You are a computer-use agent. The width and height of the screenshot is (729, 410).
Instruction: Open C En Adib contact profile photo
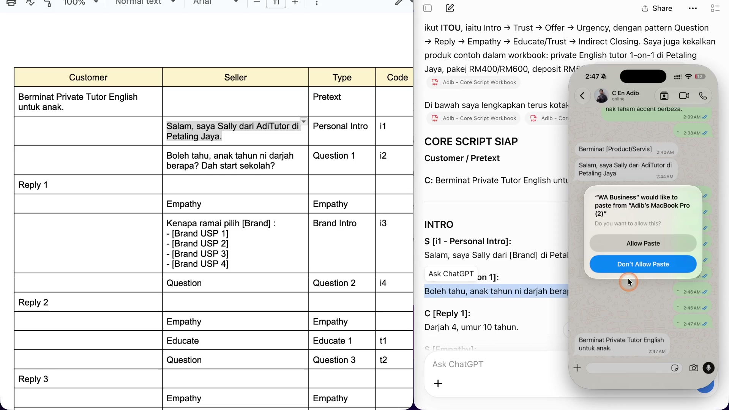[x=601, y=96]
